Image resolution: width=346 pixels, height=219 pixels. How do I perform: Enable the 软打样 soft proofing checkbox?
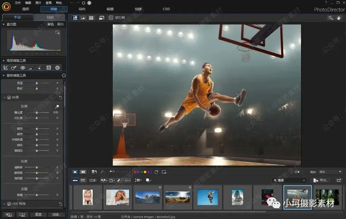(111, 18)
